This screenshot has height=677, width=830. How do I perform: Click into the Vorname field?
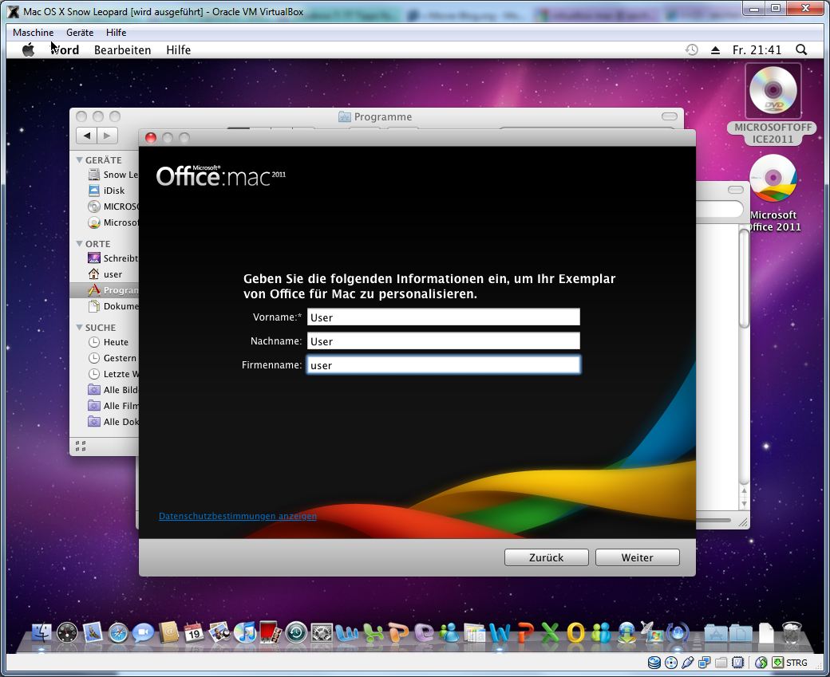coord(444,317)
